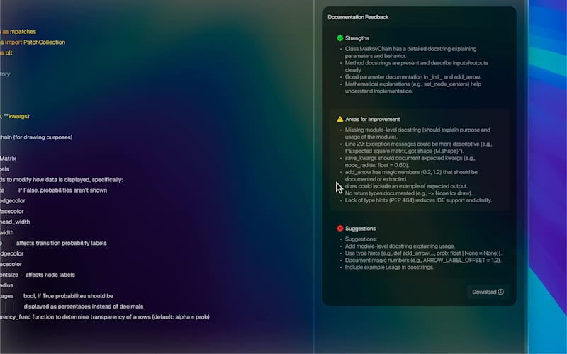Click 'Document magic numbers' suggestion line
The height and width of the screenshot is (354, 567).
click(422, 260)
